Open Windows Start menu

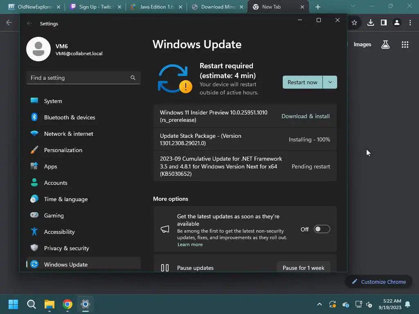(x=13, y=304)
